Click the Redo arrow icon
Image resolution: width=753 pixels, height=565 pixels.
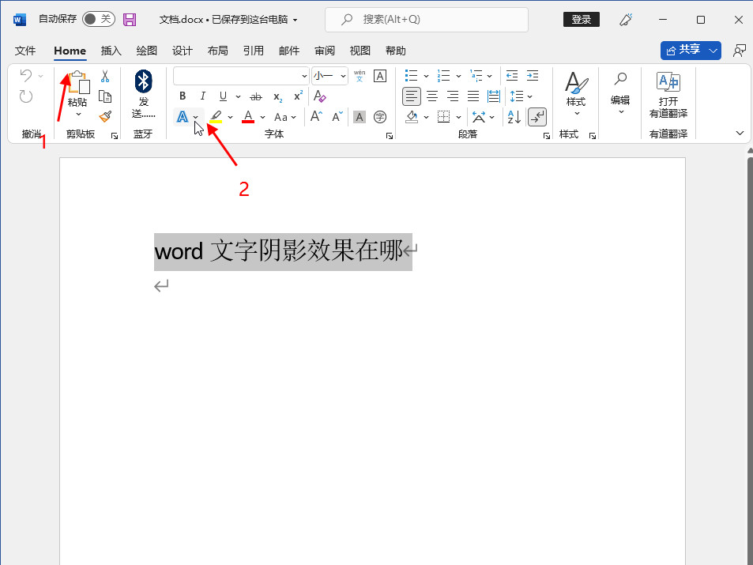pos(26,96)
